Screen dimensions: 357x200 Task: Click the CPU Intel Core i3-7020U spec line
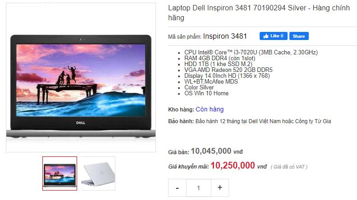click(251, 53)
